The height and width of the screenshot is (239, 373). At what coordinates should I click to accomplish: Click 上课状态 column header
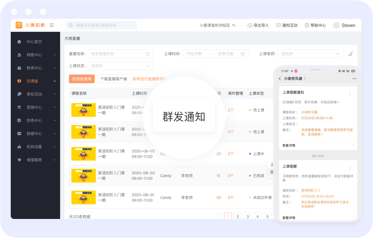point(256,93)
